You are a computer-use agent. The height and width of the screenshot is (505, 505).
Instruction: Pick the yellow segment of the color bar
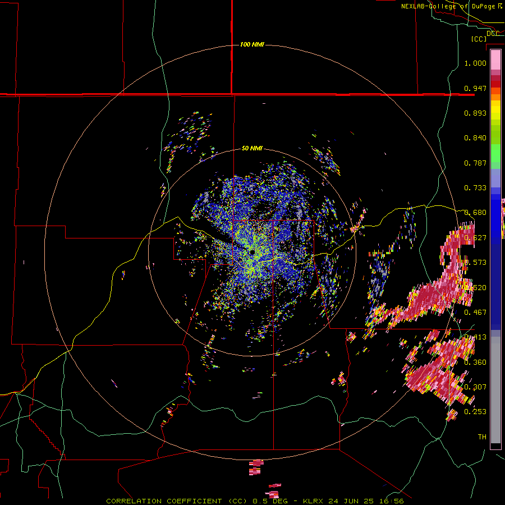(x=495, y=111)
